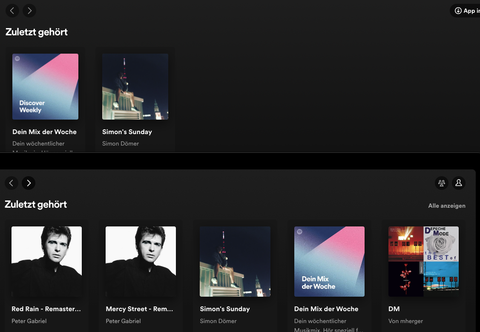Click 'Simon Dömer' text in lower window
The height and width of the screenshot is (332, 480).
pyautogui.click(x=218, y=321)
